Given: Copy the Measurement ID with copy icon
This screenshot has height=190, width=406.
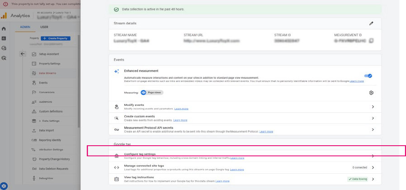Looking at the screenshot, I should point(371,41).
